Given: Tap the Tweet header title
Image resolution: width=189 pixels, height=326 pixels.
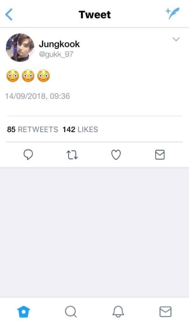Looking at the screenshot, I should point(95,15).
